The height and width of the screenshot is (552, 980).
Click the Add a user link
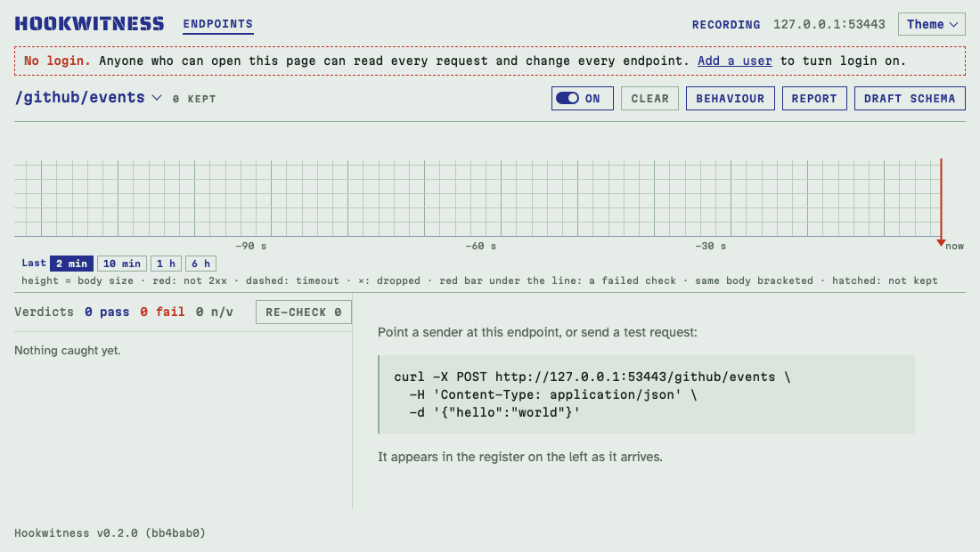pyautogui.click(x=734, y=61)
